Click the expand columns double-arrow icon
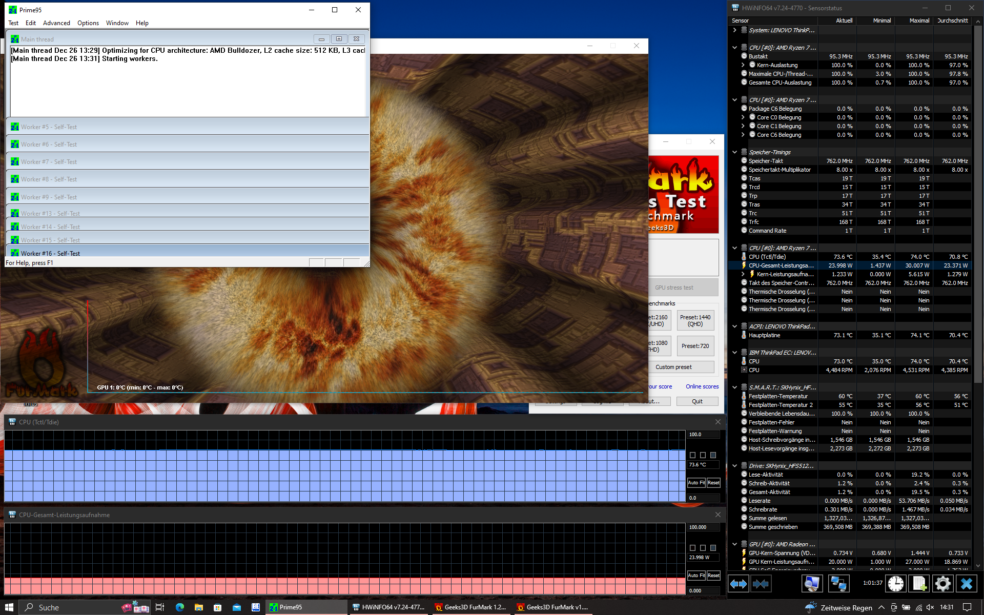This screenshot has width=984, height=615. pyautogui.click(x=739, y=584)
